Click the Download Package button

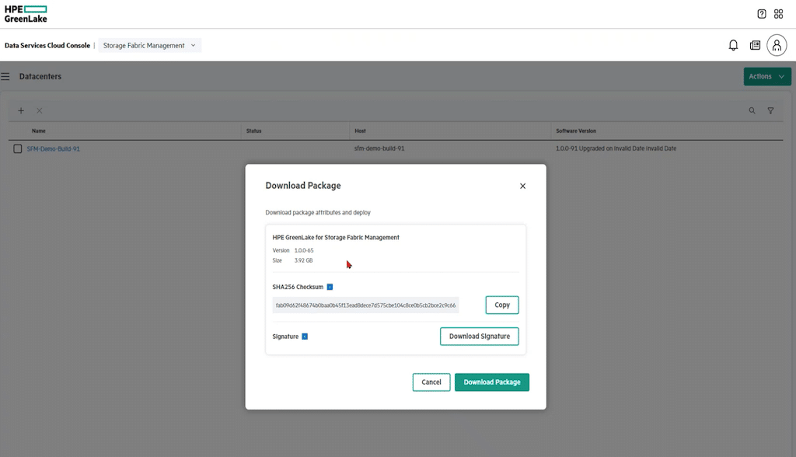click(492, 382)
